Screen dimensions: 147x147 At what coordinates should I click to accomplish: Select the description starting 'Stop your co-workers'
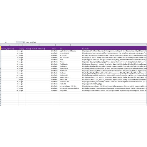114,55
